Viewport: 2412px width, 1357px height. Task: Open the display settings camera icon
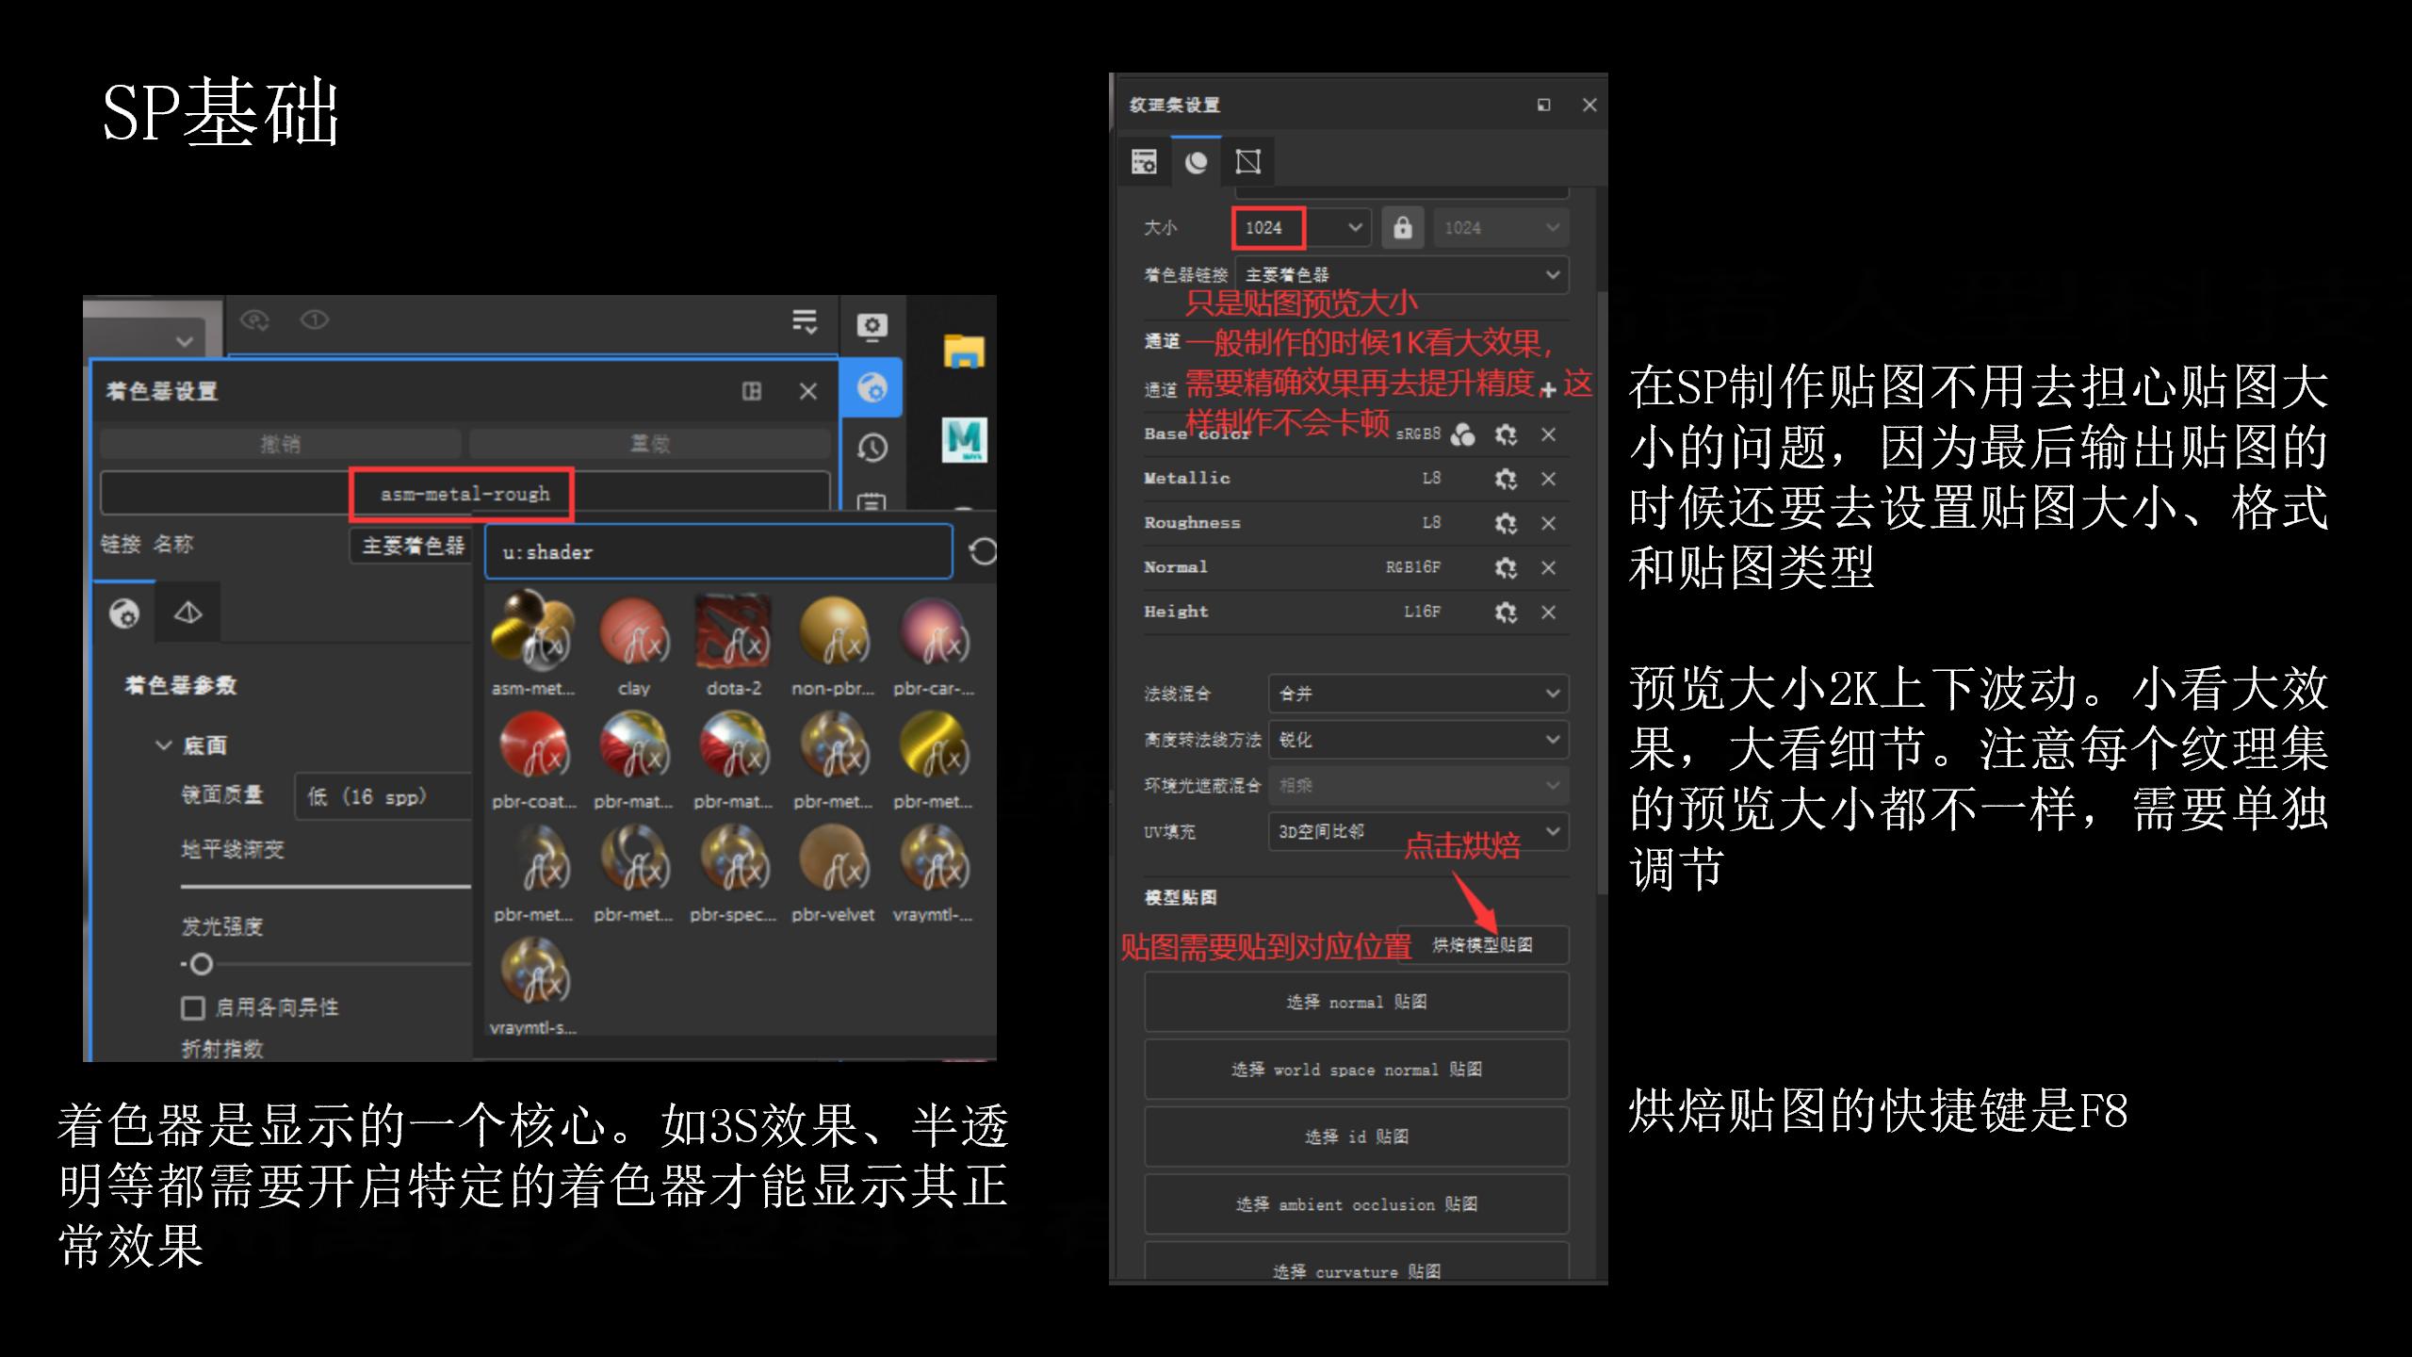tap(872, 326)
